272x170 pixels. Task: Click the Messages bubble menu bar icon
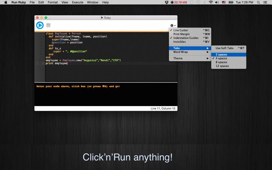(x=191, y=2)
